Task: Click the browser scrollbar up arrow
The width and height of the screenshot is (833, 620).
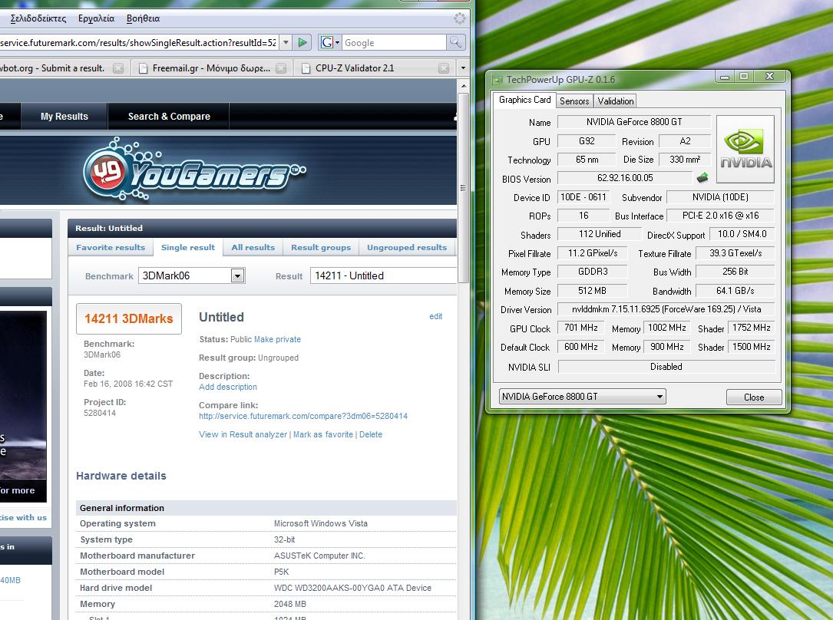Action: point(463,86)
